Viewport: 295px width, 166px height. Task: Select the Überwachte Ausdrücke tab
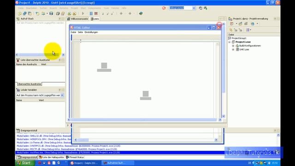click(29, 84)
